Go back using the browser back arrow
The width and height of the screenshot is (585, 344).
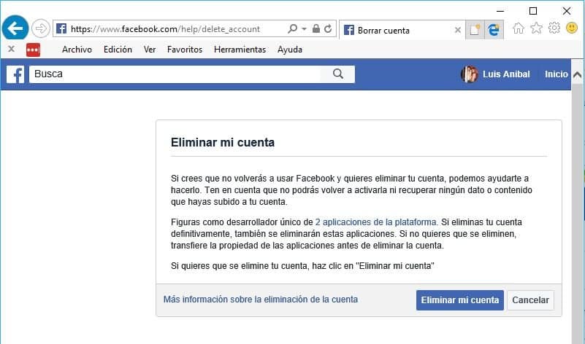[x=15, y=28]
